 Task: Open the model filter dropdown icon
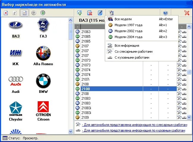click(111, 13)
